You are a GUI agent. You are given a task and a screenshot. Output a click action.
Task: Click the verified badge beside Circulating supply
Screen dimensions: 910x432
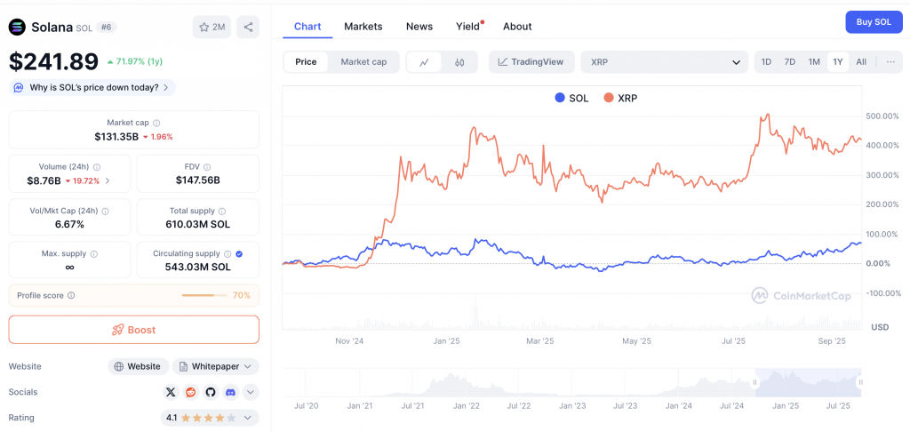(x=239, y=253)
